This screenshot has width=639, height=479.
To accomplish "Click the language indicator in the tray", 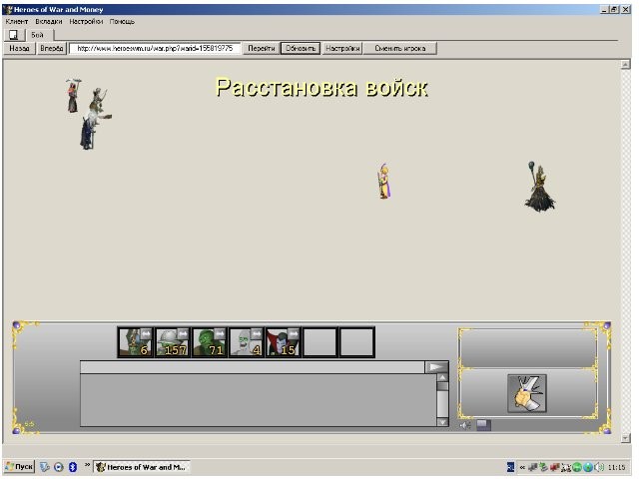I will pyautogui.click(x=510, y=468).
